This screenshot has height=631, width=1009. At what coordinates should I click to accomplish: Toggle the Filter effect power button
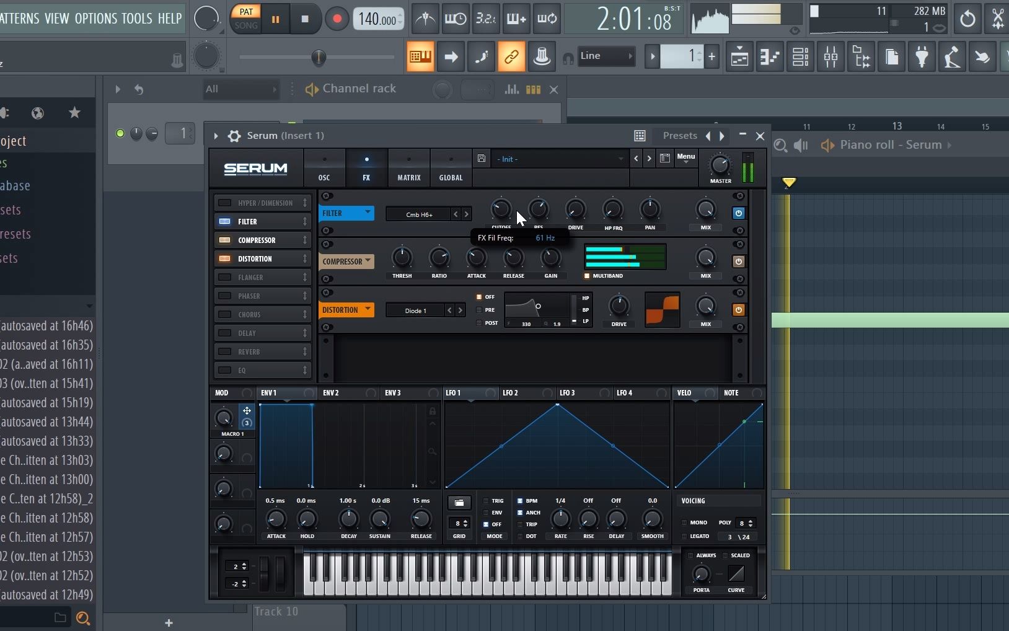click(738, 213)
